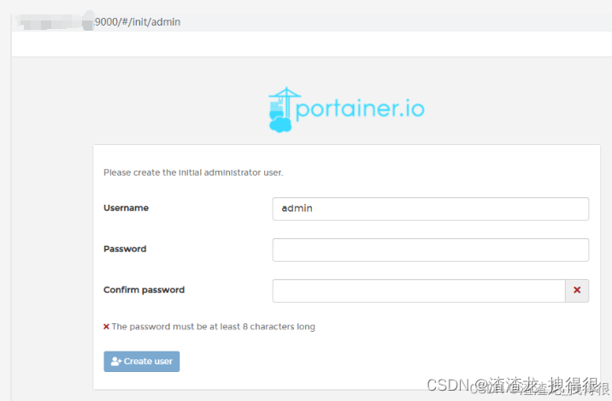Viewport: 612px width, 401px height.
Task: Click the 'Please create the initial administrator user' text
Action: point(193,172)
